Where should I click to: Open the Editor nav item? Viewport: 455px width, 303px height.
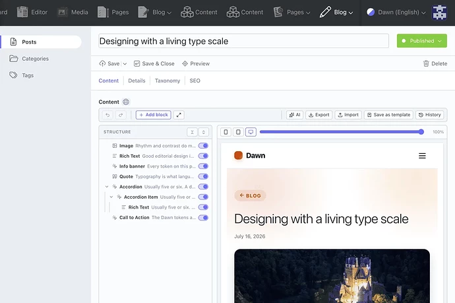click(x=32, y=12)
